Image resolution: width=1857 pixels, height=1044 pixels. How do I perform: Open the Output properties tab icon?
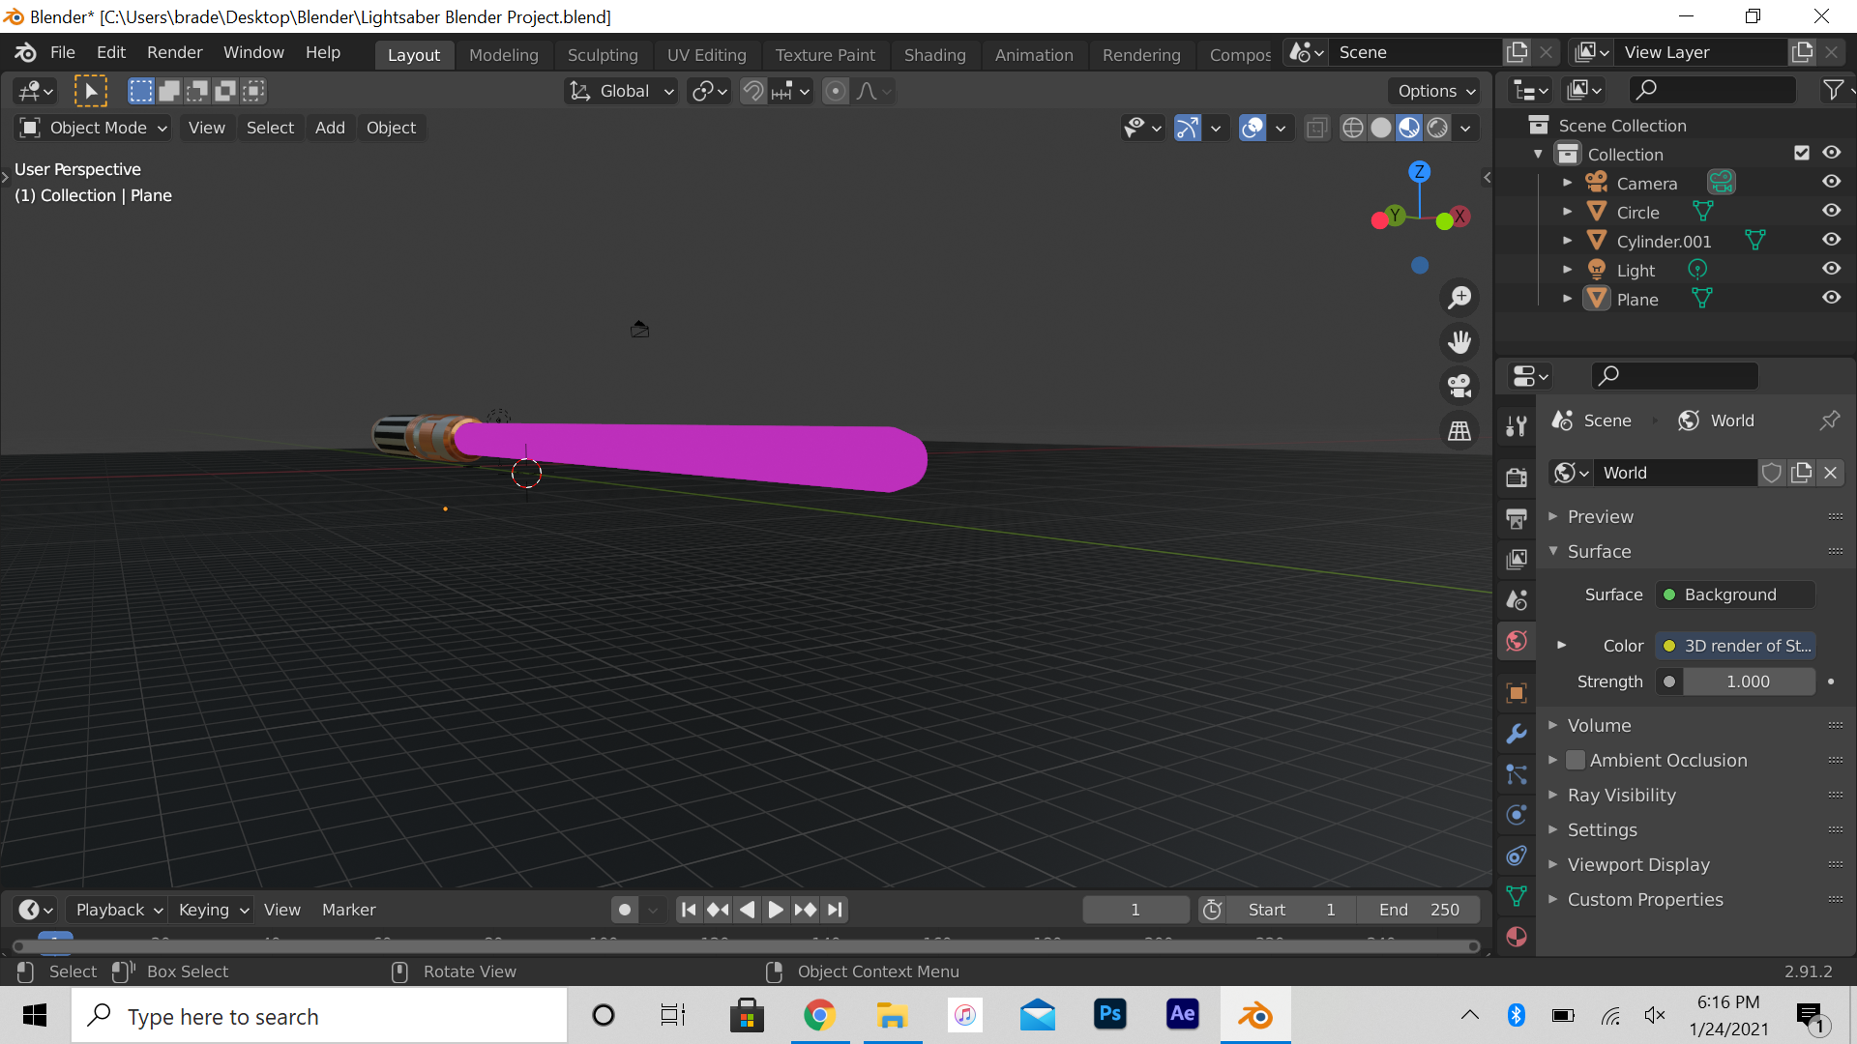tap(1517, 518)
